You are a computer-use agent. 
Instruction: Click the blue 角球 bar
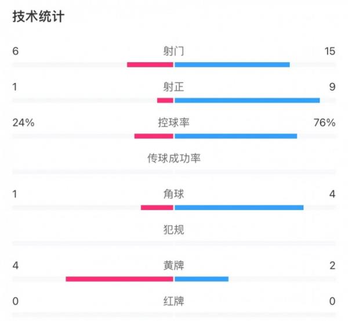[239, 207]
